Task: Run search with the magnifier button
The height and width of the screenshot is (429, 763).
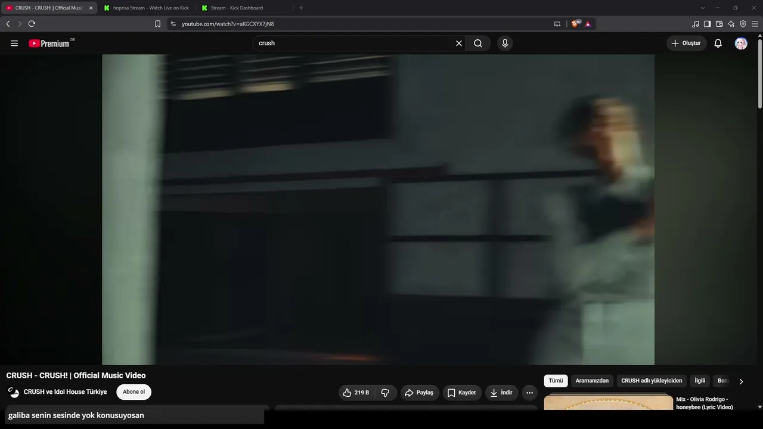Action: [x=478, y=43]
